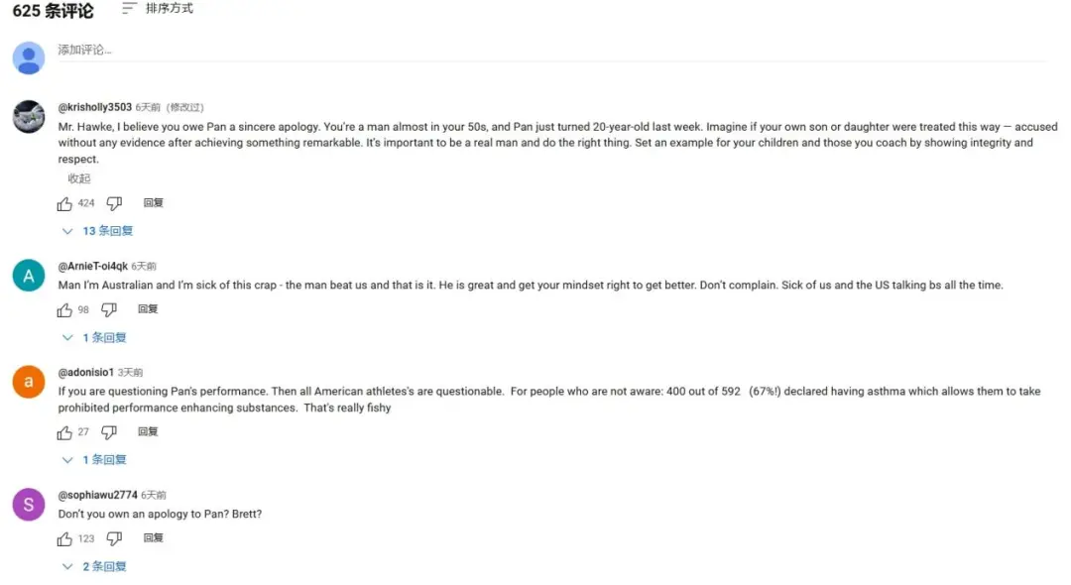Dislike the comment by @sophiawu2774

[x=114, y=538]
